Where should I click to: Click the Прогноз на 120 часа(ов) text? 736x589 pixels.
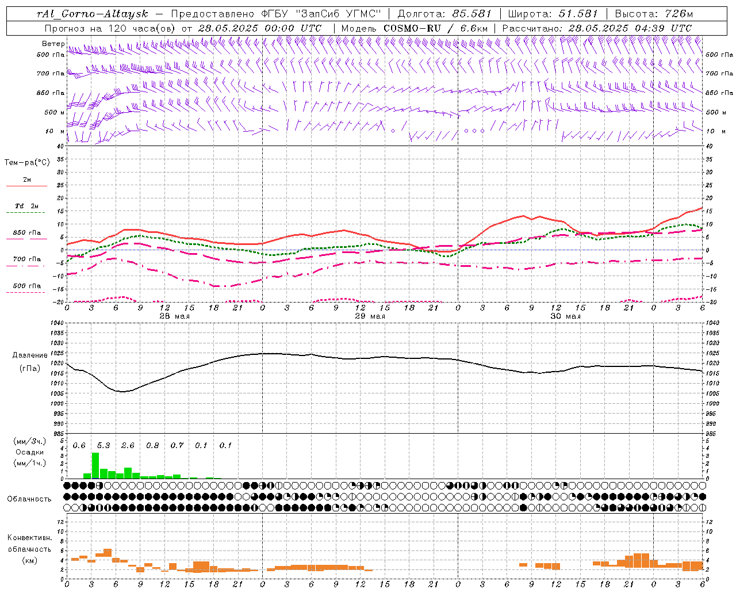112,28
